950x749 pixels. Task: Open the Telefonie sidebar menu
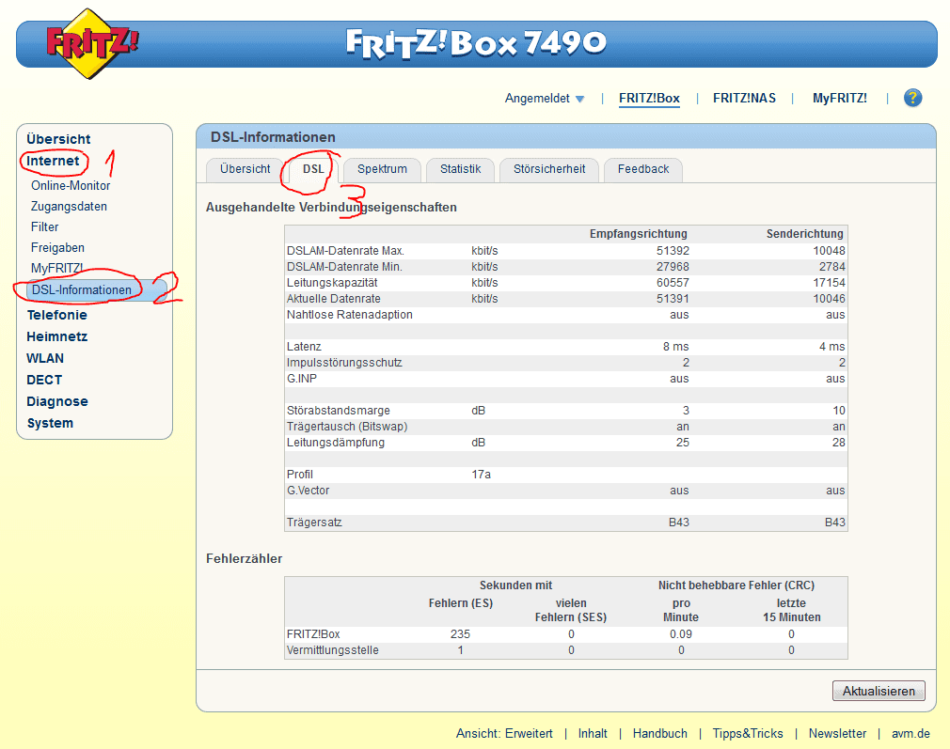[57, 315]
